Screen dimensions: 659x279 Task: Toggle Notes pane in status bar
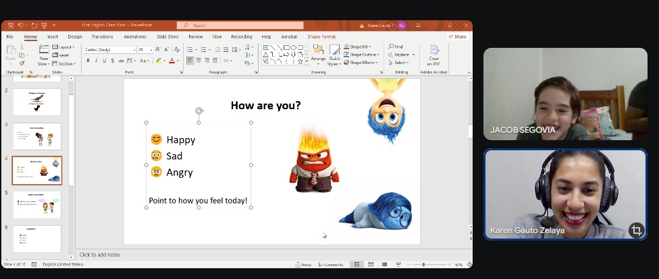pyautogui.click(x=303, y=265)
